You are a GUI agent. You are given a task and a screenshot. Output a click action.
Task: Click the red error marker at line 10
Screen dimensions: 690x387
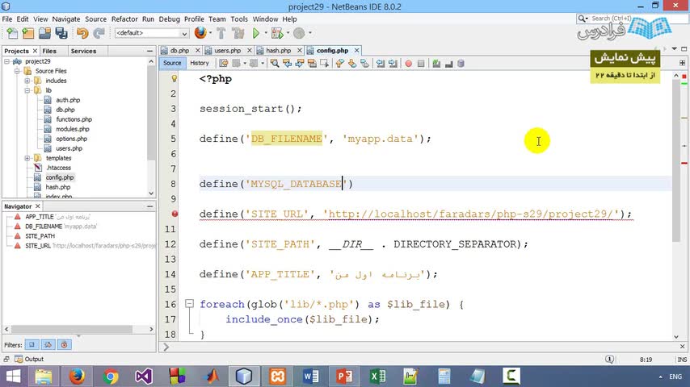tap(175, 214)
